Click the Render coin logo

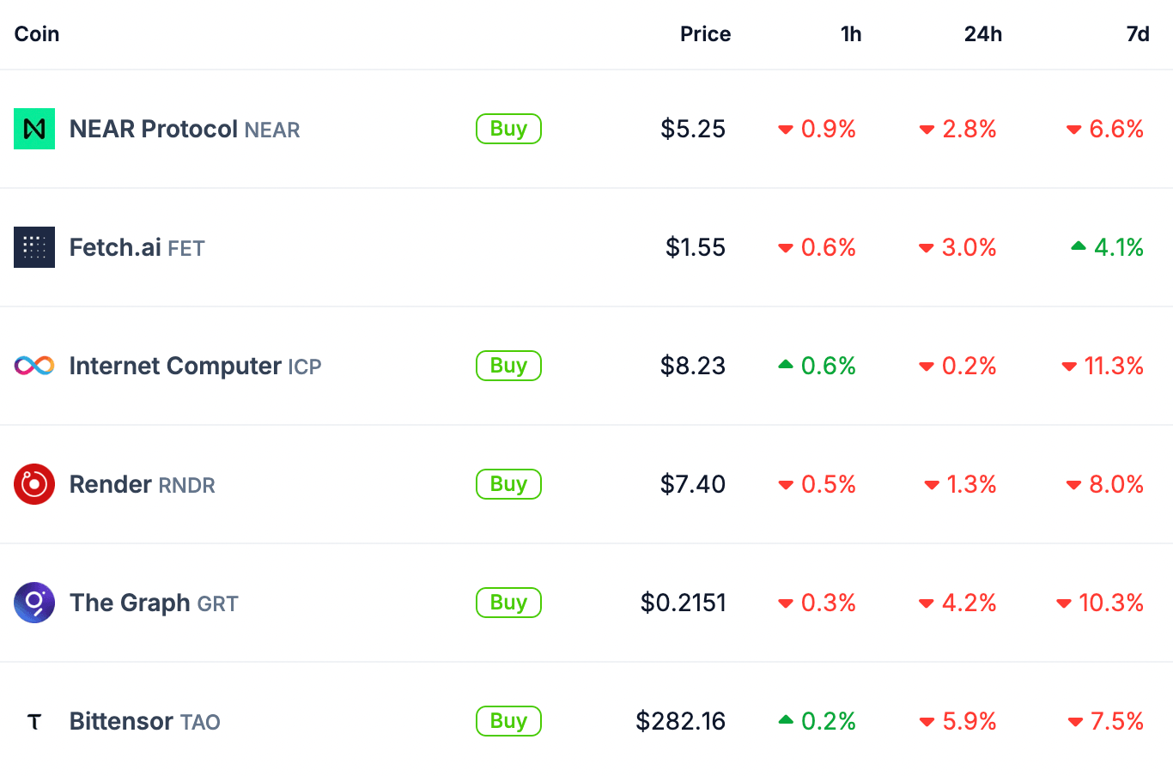34,484
